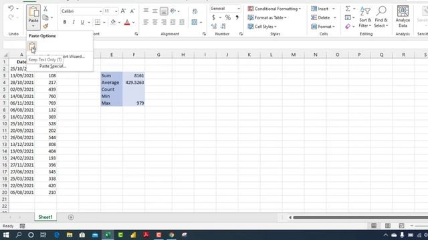Screen dimensions: 428x240
Task: Click the Undo arrow icon
Action: coord(11,9)
